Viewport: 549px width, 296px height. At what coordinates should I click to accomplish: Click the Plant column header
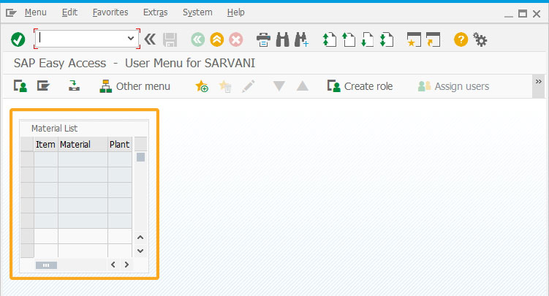pos(120,144)
